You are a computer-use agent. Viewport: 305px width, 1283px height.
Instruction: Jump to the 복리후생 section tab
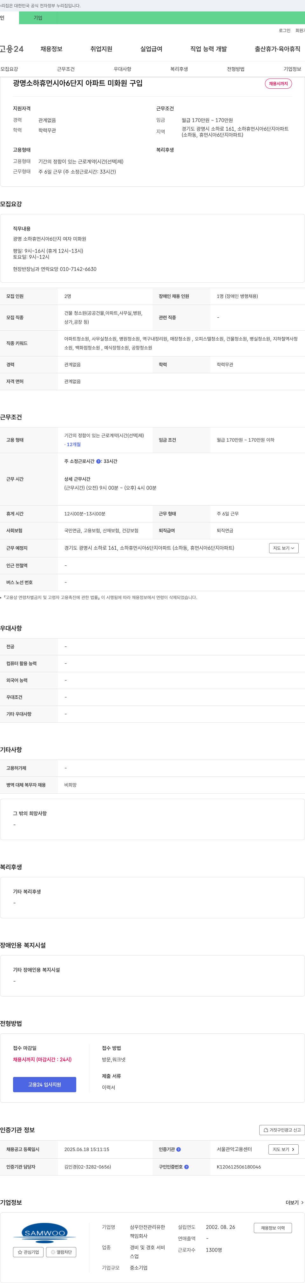pos(179,69)
